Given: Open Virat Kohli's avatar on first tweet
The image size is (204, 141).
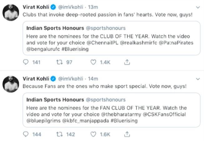Looking at the screenshot, I should (x=11, y=13).
